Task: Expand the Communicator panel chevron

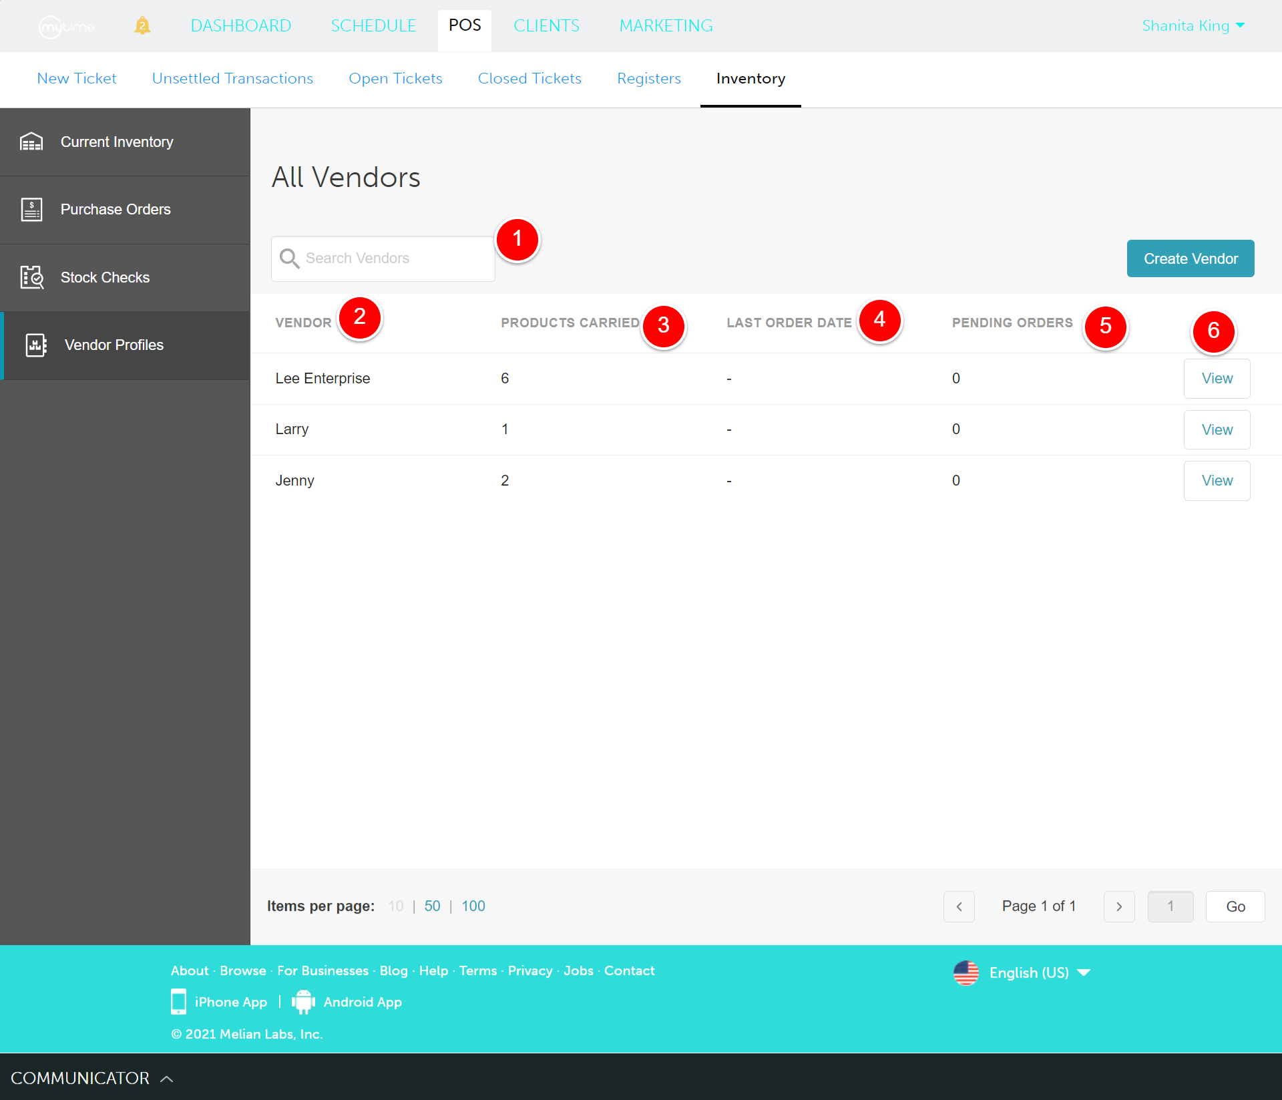Action: pos(167,1079)
